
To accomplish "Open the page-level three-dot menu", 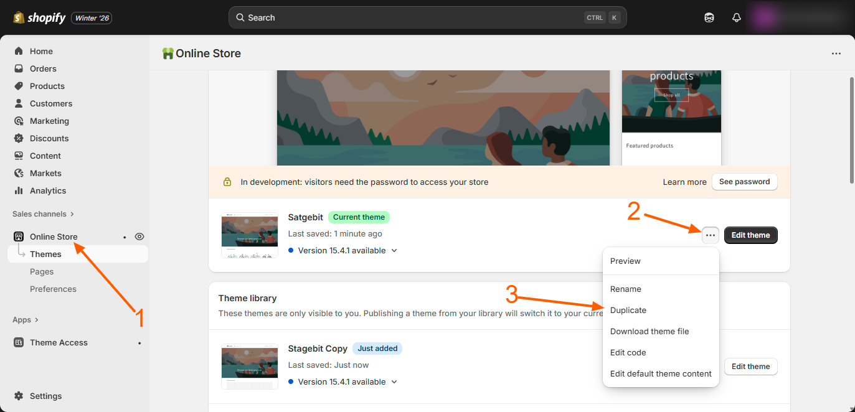I will [x=836, y=54].
